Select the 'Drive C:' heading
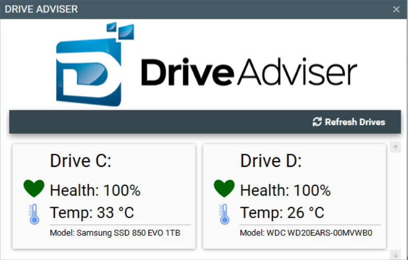The width and height of the screenshot is (408, 260). tap(80, 161)
